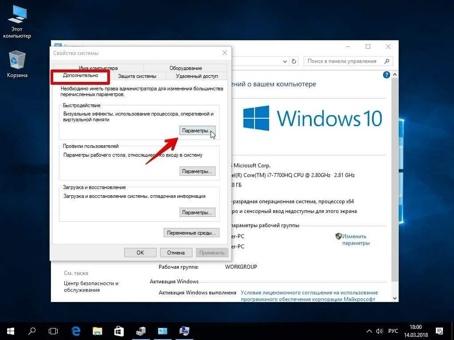
Task: Click Отмена in System Properties
Action: (176, 253)
